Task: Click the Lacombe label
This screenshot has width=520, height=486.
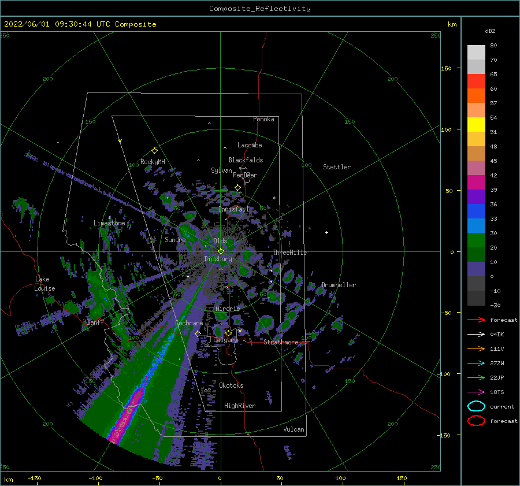Action: [250, 145]
